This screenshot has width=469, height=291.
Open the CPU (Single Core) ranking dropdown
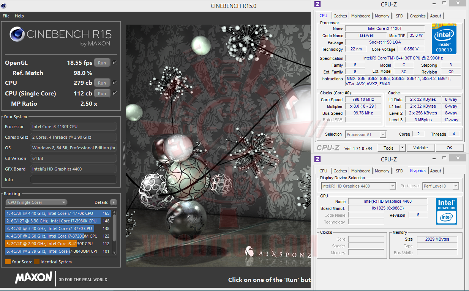click(36, 202)
